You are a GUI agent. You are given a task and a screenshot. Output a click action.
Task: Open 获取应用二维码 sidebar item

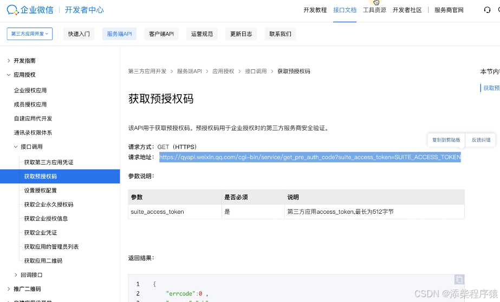43,261
